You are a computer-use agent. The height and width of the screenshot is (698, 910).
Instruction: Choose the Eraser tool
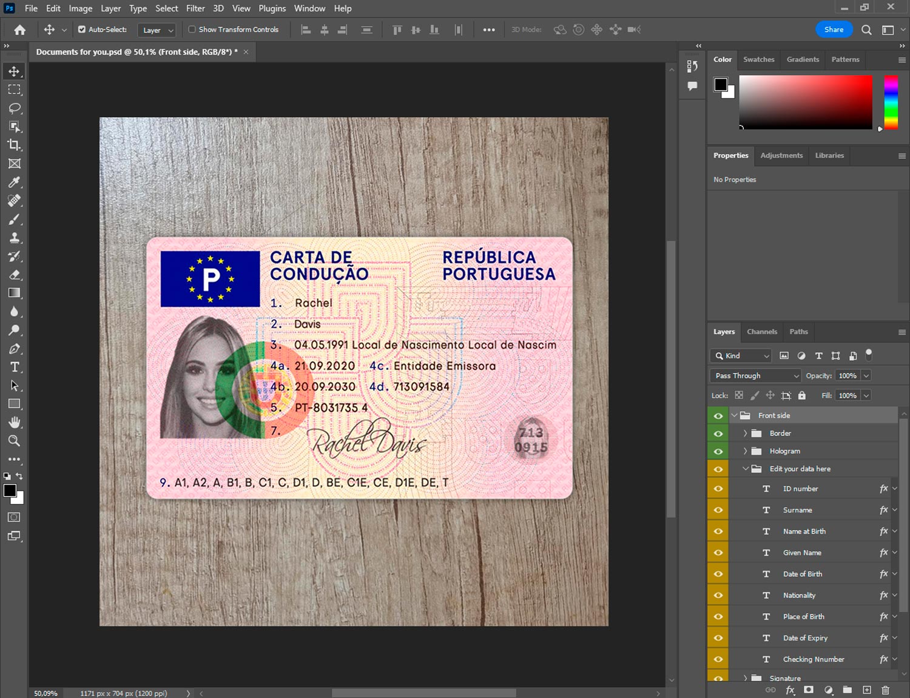tap(15, 275)
